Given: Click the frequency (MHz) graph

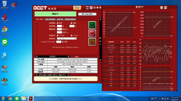Looking at the screenshot, I should (157, 24).
